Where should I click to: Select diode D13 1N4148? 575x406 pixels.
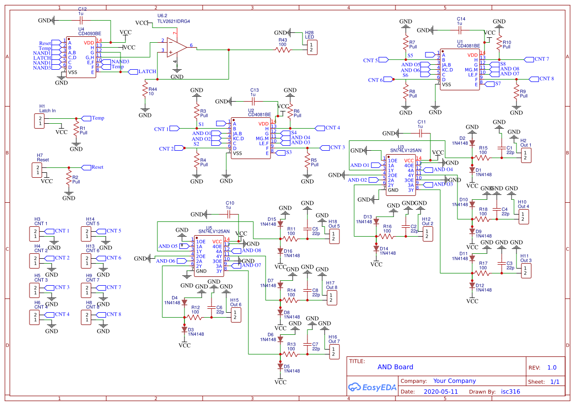[x=376, y=221]
